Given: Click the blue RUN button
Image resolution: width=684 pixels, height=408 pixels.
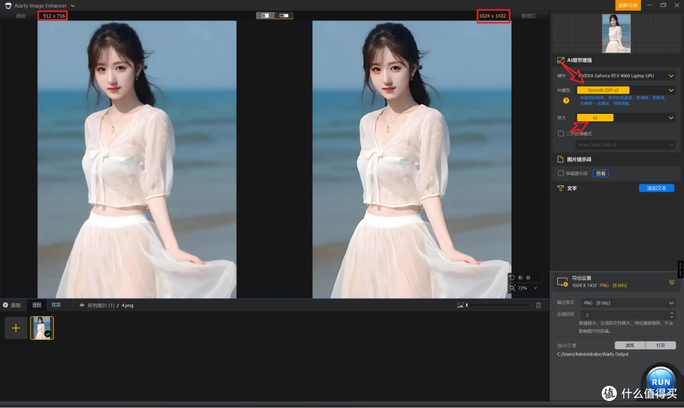Looking at the screenshot, I should coord(661,381).
